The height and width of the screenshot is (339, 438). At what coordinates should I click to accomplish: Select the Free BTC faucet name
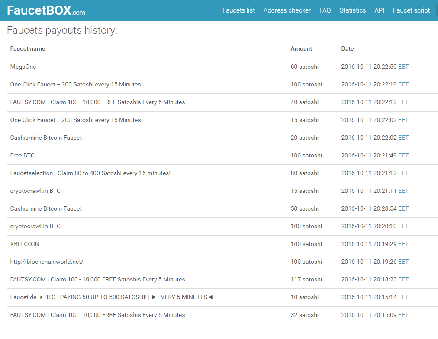23,155
